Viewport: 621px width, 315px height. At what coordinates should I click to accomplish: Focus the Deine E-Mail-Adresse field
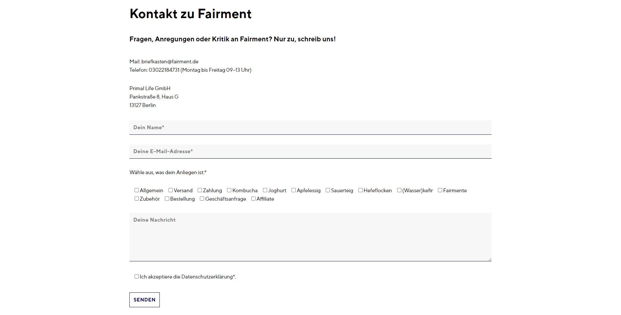coord(310,152)
